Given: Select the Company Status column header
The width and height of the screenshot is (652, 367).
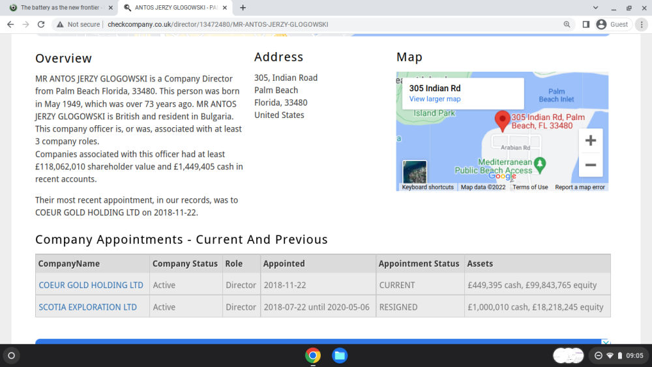Looking at the screenshot, I should pos(185,263).
